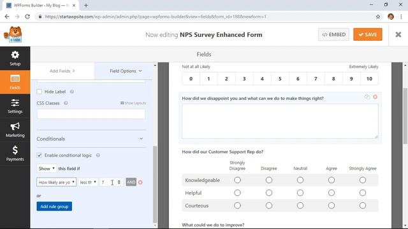The width and height of the screenshot is (408, 229).
Task: Remove the conditional rule with red icon
Action: 140,183
